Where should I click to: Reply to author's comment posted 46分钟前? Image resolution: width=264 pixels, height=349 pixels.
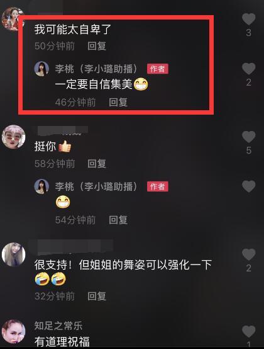point(118,103)
